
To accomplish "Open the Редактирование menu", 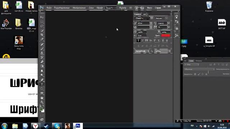I will pyautogui.click(x=62, y=8).
